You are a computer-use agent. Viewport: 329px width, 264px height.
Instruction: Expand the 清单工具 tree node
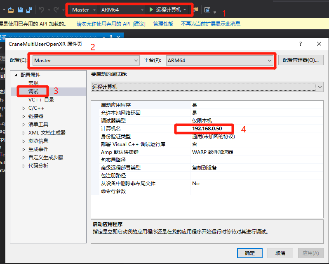[x=23, y=125]
